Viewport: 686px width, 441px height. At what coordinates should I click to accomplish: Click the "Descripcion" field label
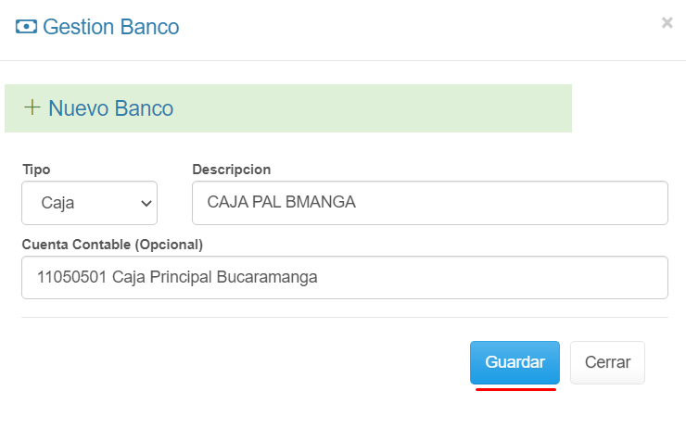click(x=231, y=170)
